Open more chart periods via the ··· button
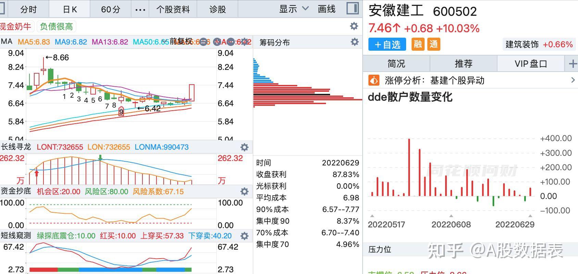 140,10
